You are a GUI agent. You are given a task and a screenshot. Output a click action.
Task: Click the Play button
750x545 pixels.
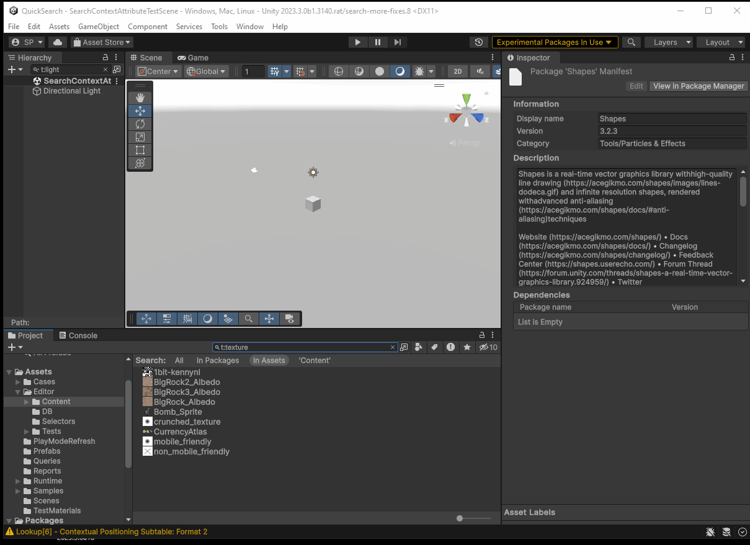(357, 42)
